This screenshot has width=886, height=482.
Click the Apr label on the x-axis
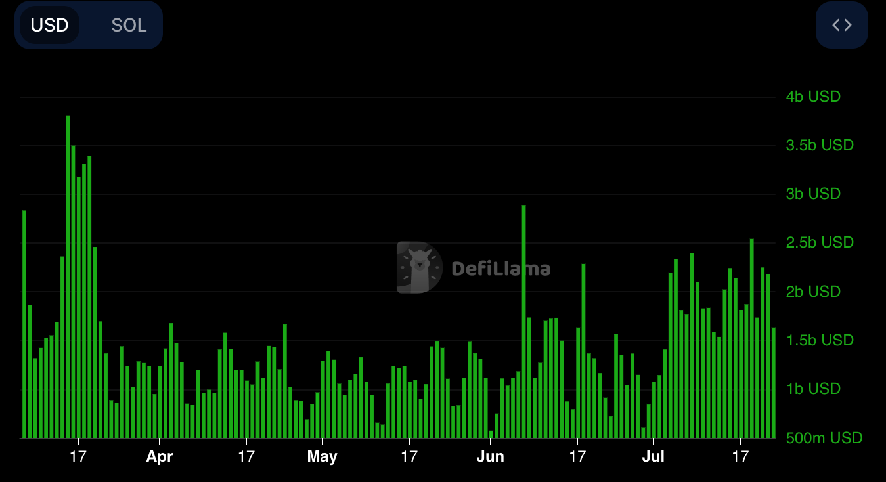click(160, 456)
